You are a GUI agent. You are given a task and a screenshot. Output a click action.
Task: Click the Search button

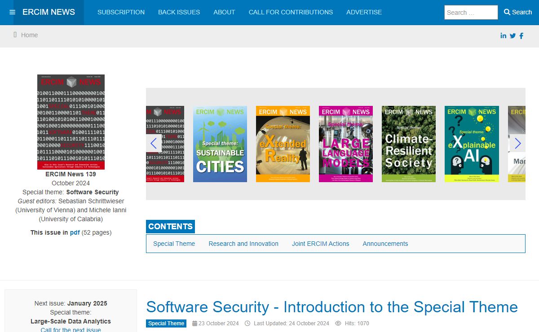pos(518,13)
